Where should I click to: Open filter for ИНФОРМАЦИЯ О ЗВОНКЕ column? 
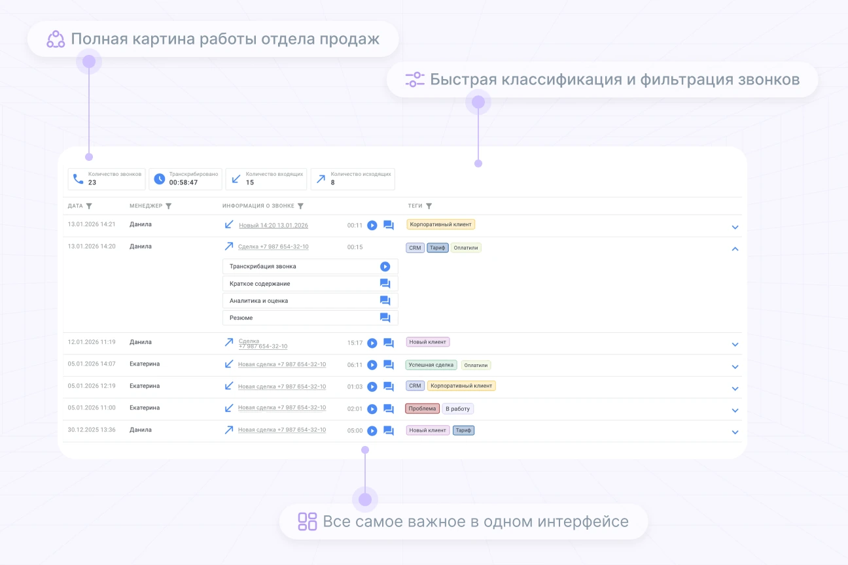pos(300,206)
